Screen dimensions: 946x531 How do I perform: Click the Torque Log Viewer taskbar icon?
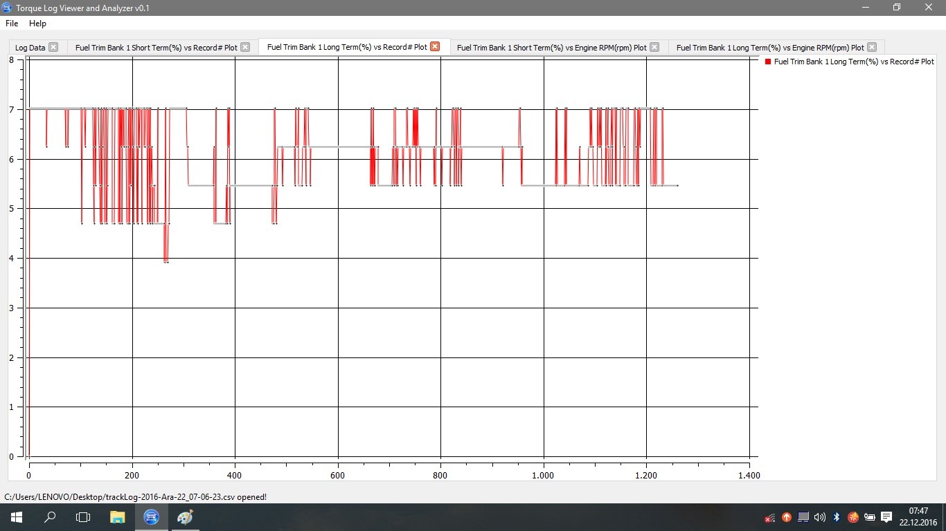151,517
